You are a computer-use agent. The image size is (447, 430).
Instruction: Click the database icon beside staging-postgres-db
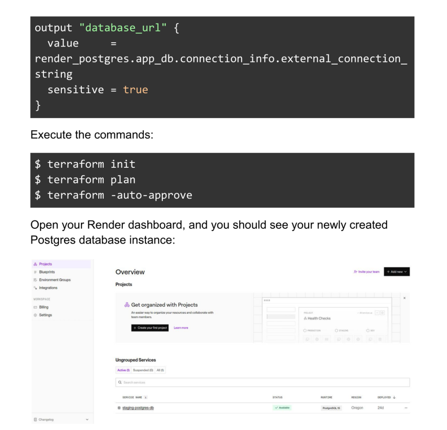pos(119,408)
